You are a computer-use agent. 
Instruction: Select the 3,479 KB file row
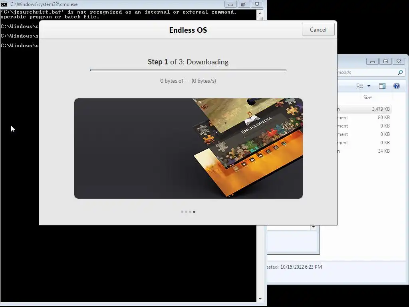(x=364, y=109)
